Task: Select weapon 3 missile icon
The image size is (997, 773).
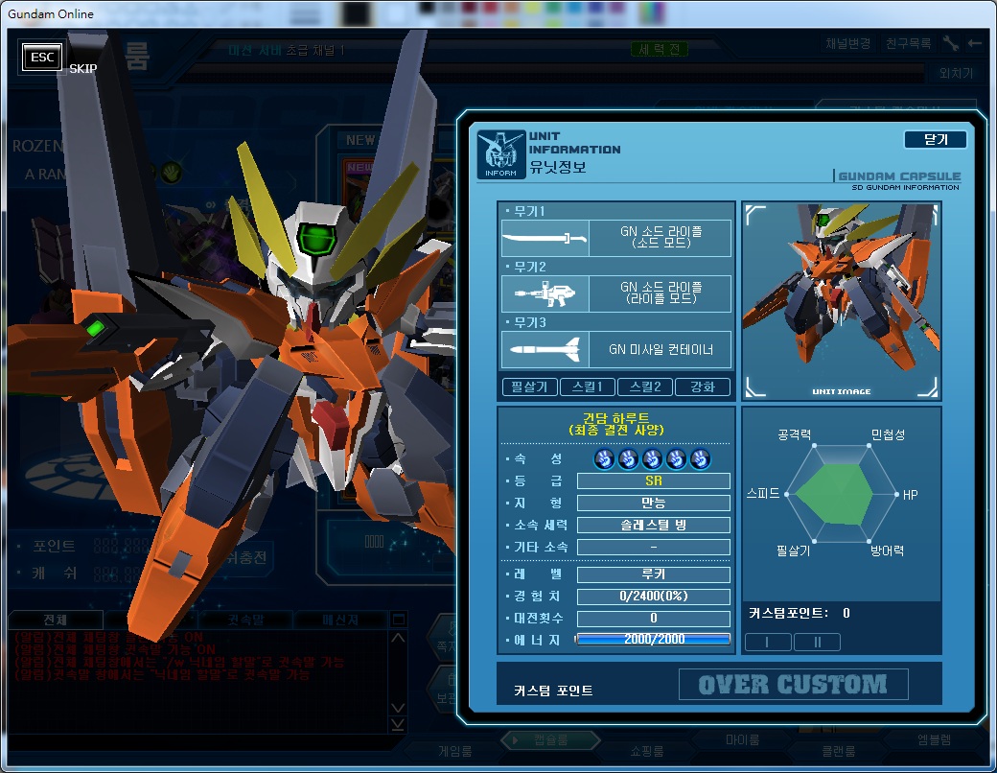Action: (545, 349)
